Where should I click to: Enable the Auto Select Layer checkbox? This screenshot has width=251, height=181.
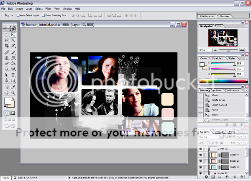point(18,15)
